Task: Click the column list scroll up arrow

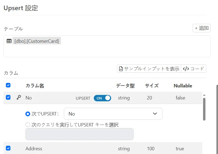Action: pos(204,95)
